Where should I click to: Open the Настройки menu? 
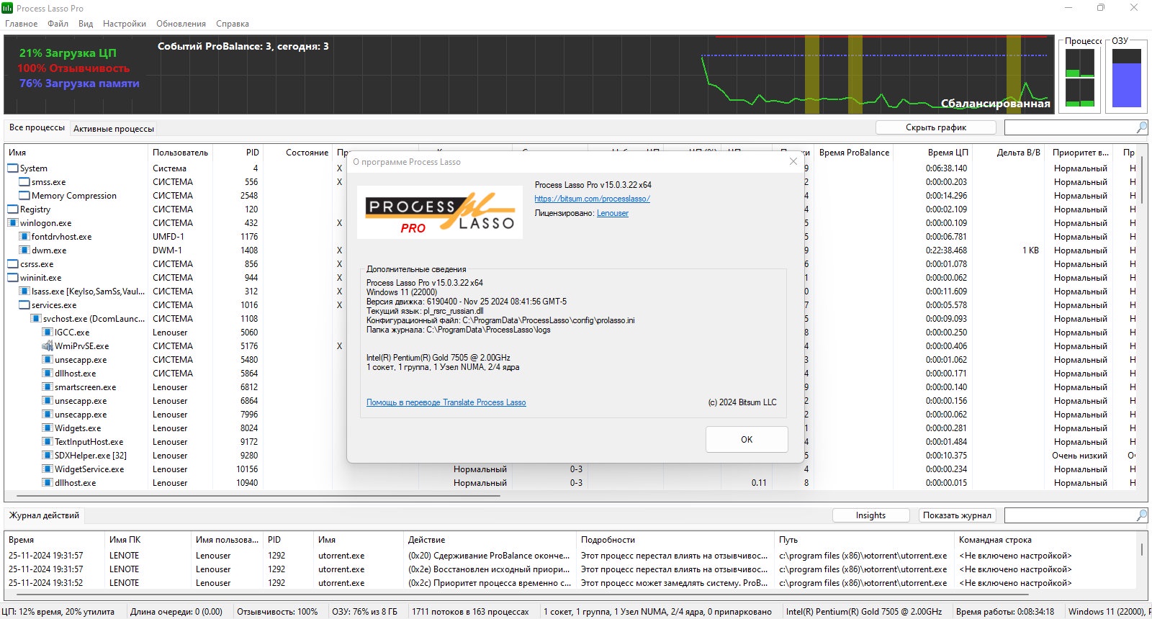click(124, 24)
